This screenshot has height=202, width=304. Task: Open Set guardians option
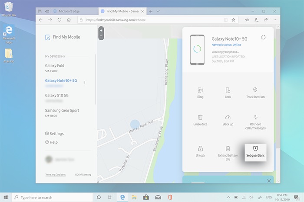tap(255, 152)
